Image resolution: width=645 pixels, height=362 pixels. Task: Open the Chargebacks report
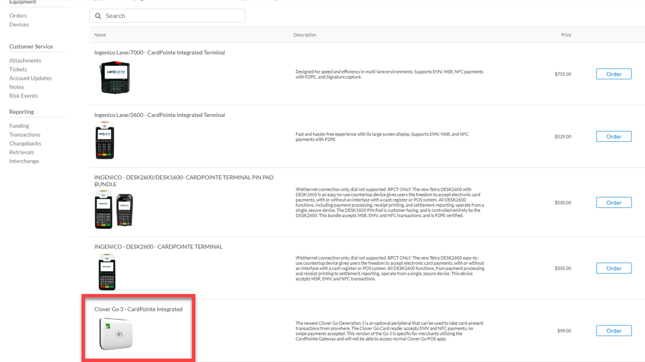[x=25, y=143]
